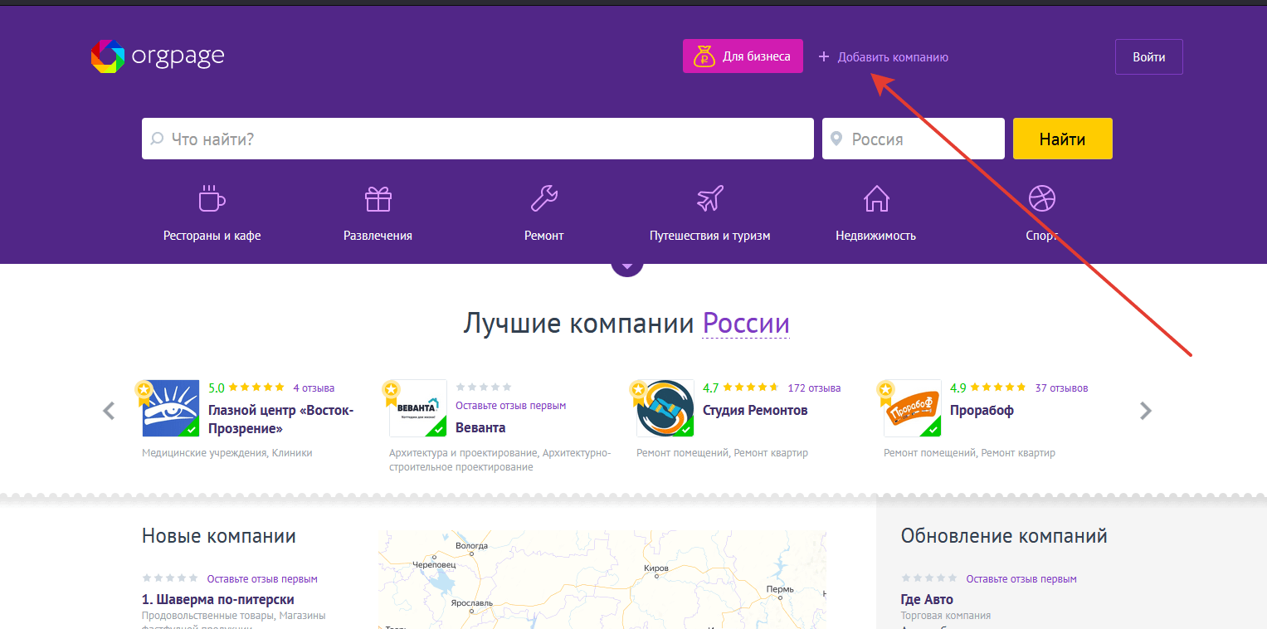Click the Войти button
1267x629 pixels.
coord(1148,56)
